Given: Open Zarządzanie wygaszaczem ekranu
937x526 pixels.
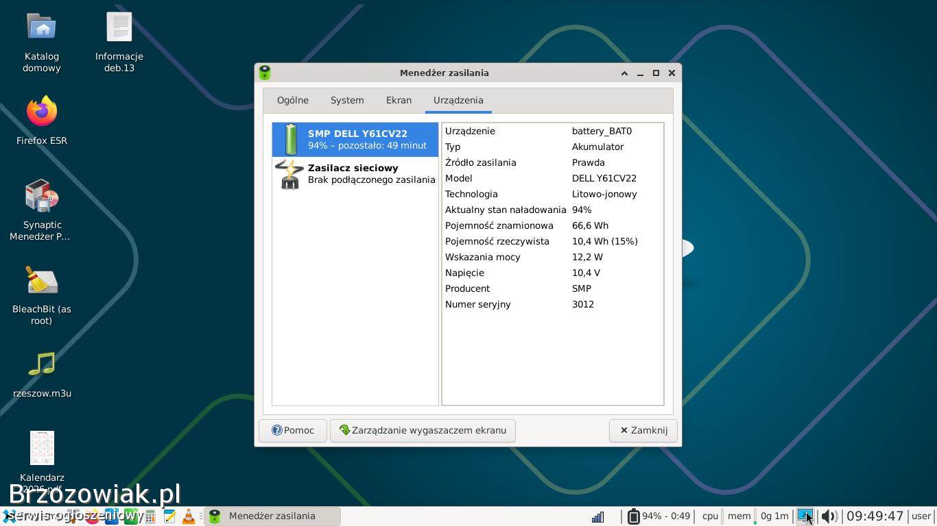Looking at the screenshot, I should (423, 430).
